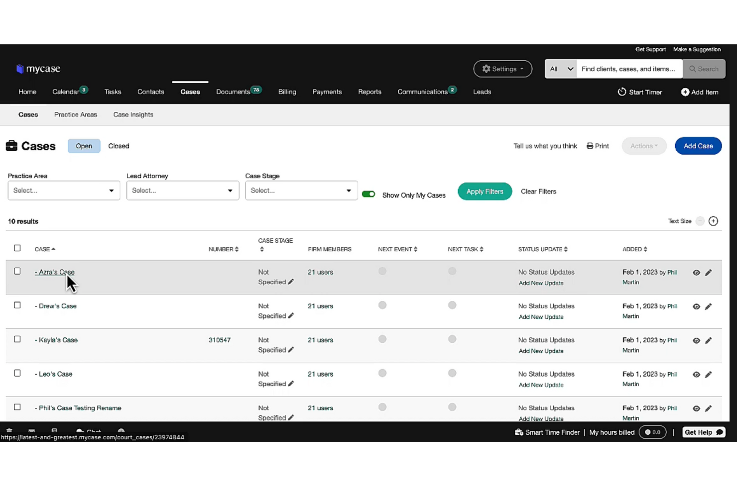The height and width of the screenshot is (491, 737).
Task: Open the Practice Area dropdown
Action: (63, 190)
